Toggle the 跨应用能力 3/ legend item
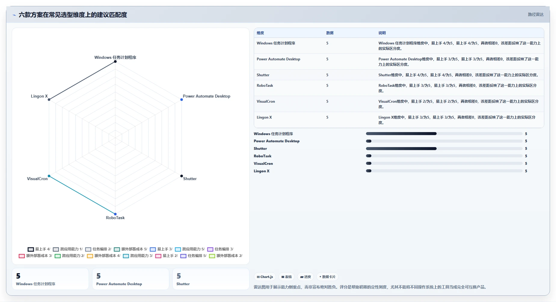This screenshot has width=556, height=302. 138,256
